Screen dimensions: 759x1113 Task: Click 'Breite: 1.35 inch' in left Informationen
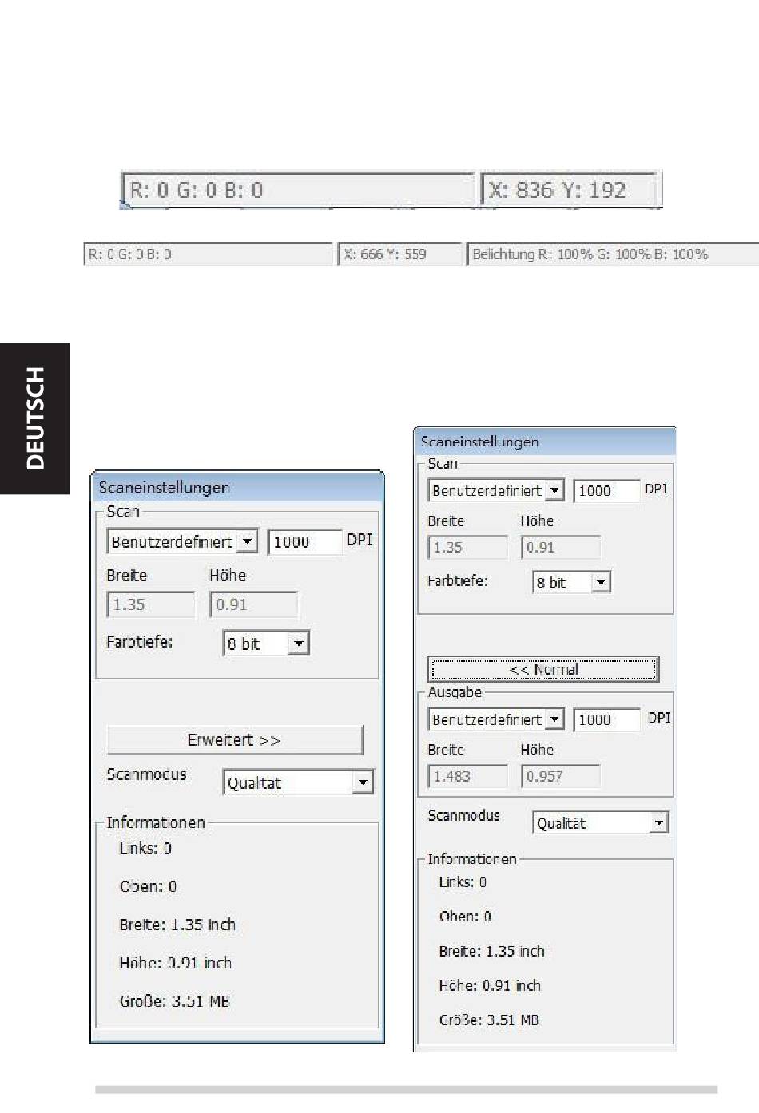[177, 924]
